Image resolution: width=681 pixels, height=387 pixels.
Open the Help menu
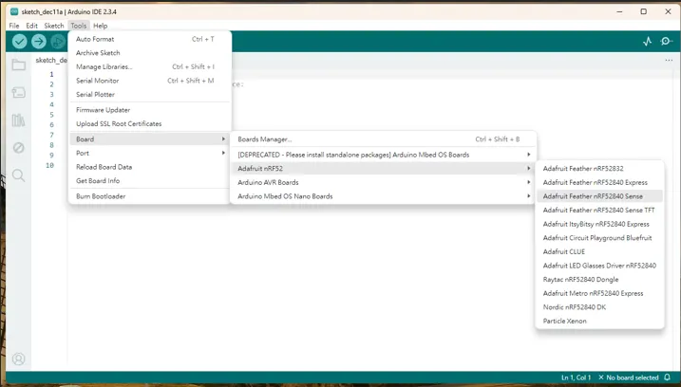101,26
